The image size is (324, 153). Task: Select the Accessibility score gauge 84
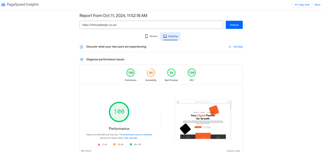pos(151,73)
